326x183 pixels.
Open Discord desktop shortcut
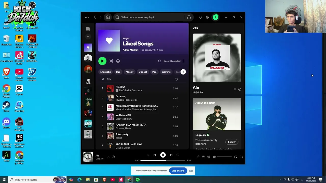point(6,123)
